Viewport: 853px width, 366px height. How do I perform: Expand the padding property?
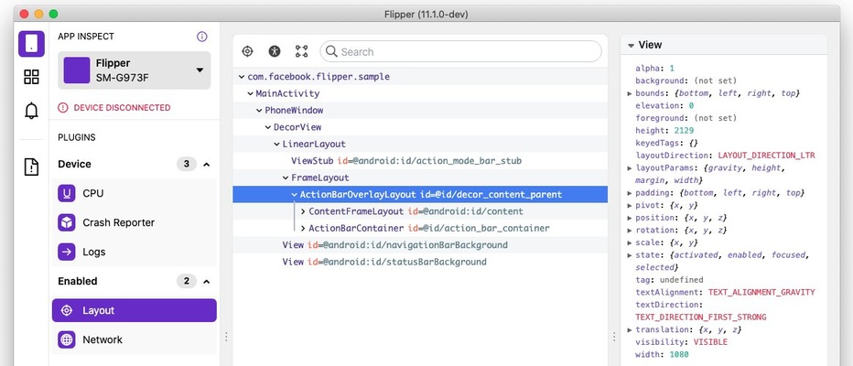630,193
